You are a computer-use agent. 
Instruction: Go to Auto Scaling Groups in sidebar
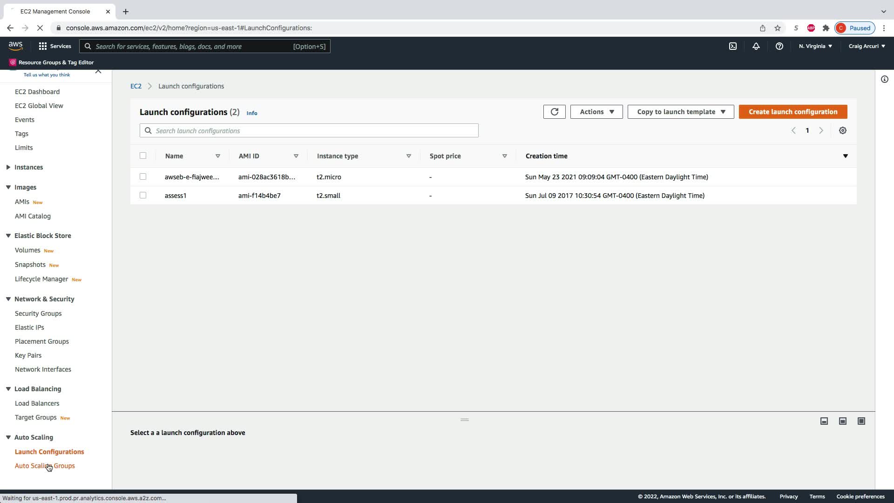pyautogui.click(x=45, y=466)
